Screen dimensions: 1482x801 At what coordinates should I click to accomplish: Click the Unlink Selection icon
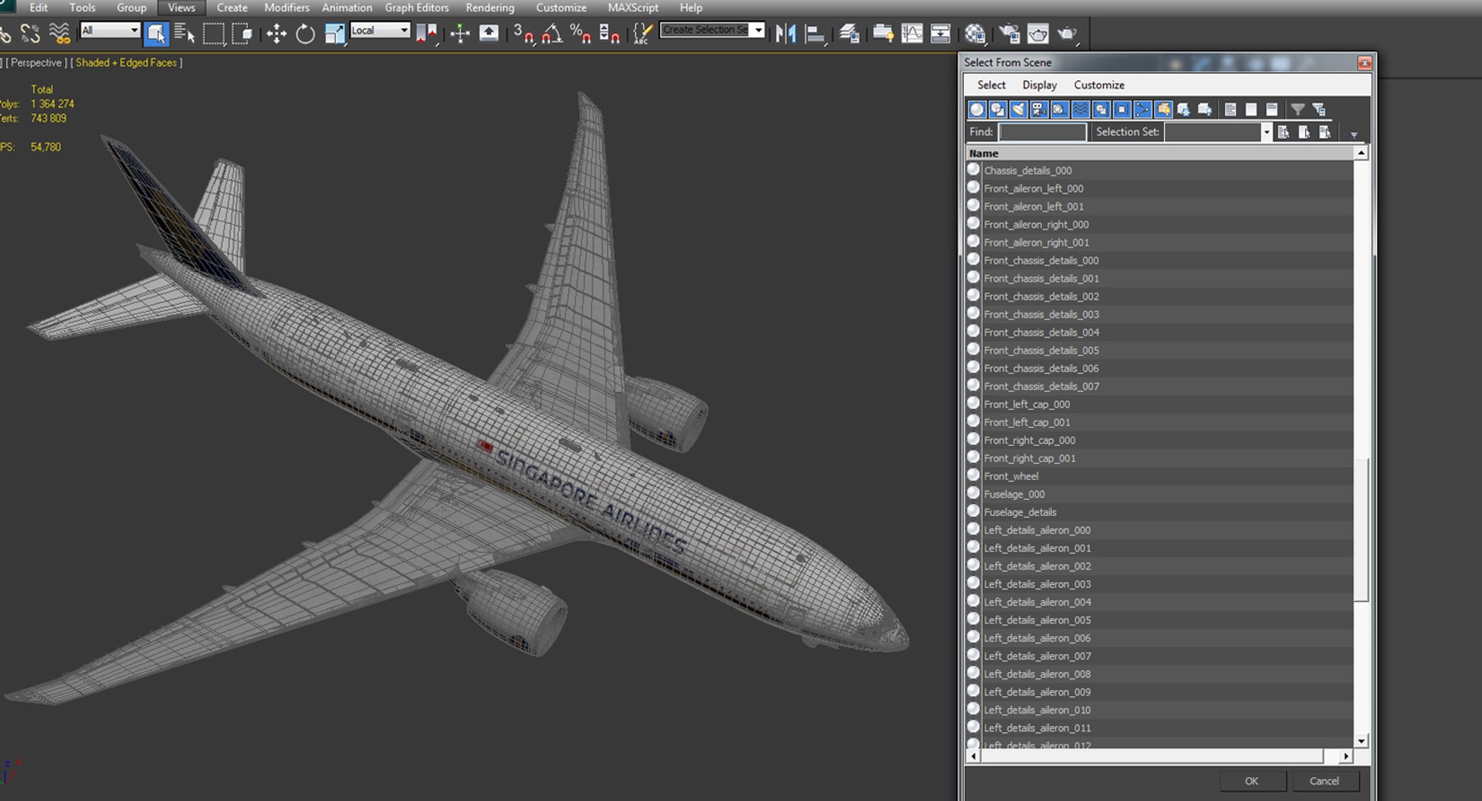30,33
